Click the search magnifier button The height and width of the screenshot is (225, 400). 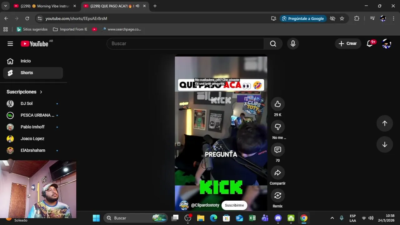pyautogui.click(x=273, y=44)
